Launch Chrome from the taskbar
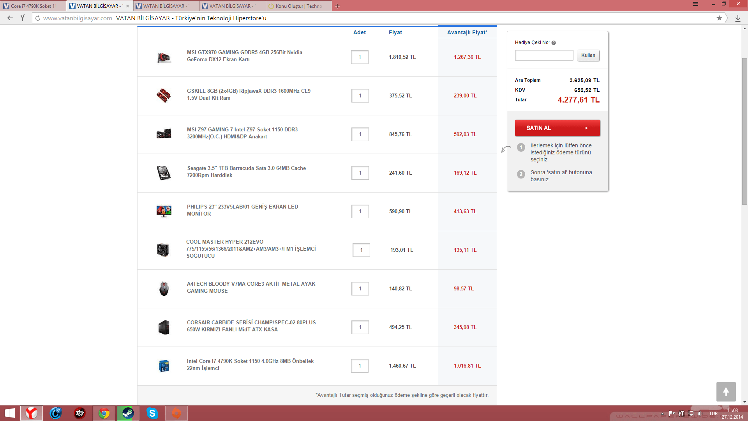 104,413
